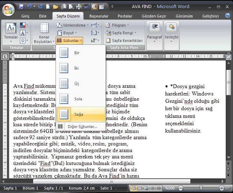Open Kenar Boşlukları margins menu
The image size is (233, 193).
pyautogui.click(x=44, y=33)
